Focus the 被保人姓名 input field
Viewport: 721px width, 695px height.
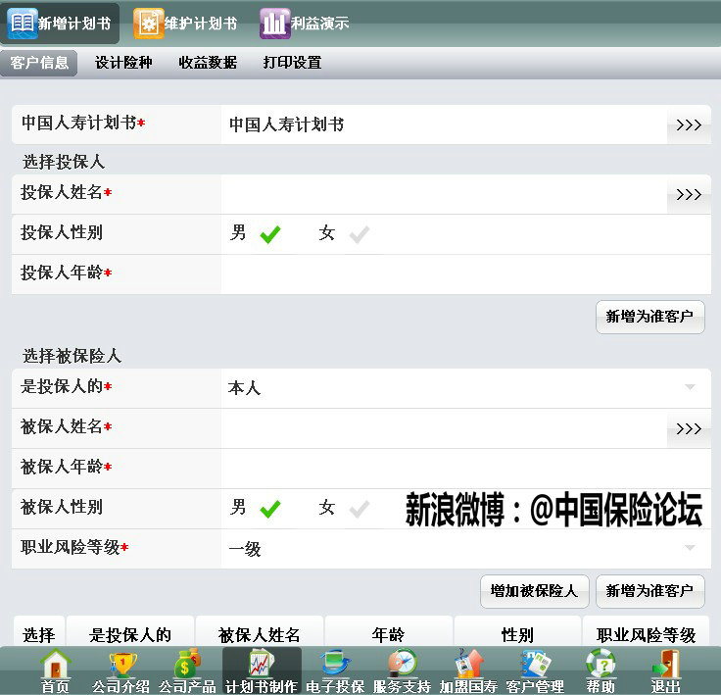(x=444, y=428)
